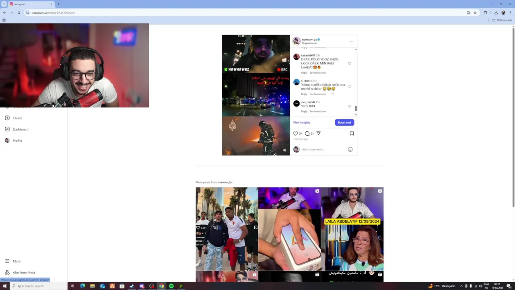Image resolution: width=515 pixels, height=290 pixels.
Task: Bookmark this page with the star icon
Action: click(475, 12)
